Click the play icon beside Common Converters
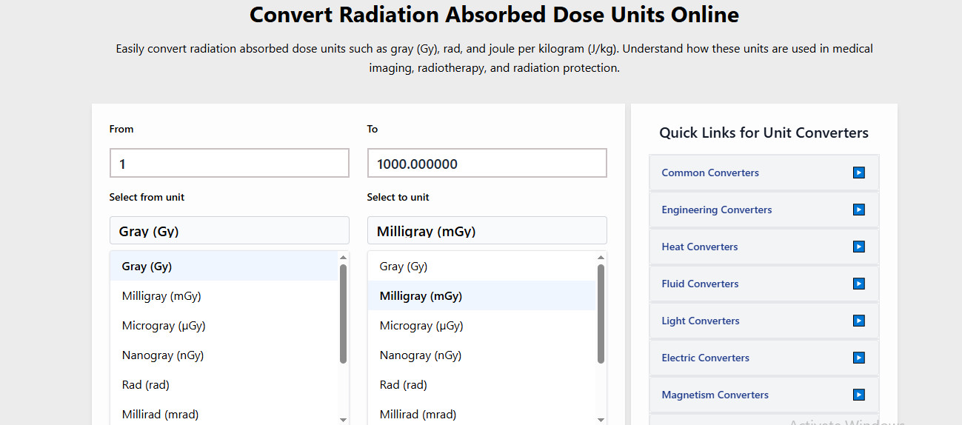The image size is (962, 425). [858, 173]
